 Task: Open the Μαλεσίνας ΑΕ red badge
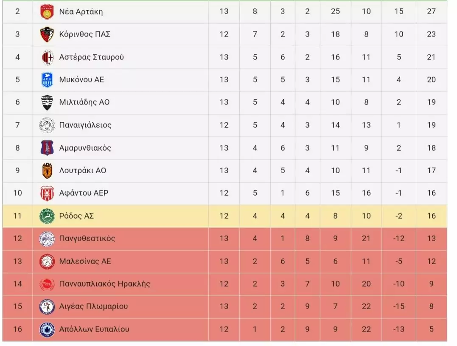click(x=47, y=262)
